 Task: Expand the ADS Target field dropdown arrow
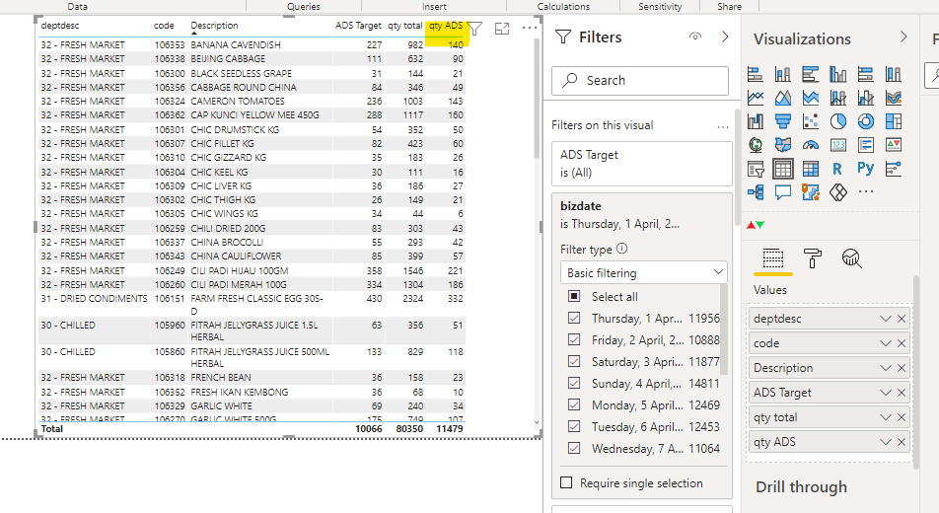click(886, 393)
